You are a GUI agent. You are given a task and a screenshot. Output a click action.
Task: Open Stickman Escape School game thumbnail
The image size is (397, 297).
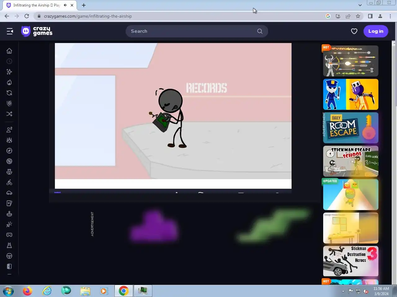click(x=350, y=161)
